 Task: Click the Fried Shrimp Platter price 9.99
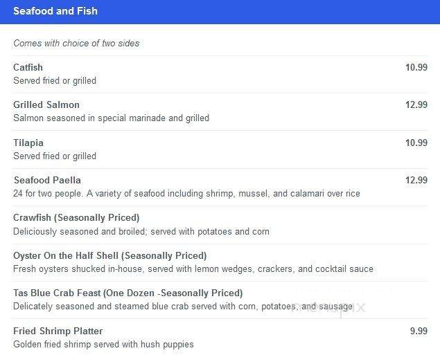tap(419, 331)
